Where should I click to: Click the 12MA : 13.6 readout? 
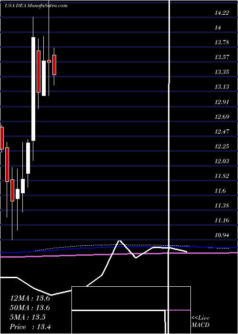pyautogui.click(x=30, y=298)
